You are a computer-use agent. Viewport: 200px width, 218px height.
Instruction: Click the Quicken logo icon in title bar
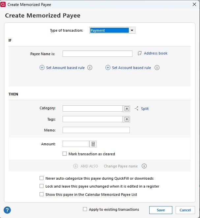coord(3,4)
